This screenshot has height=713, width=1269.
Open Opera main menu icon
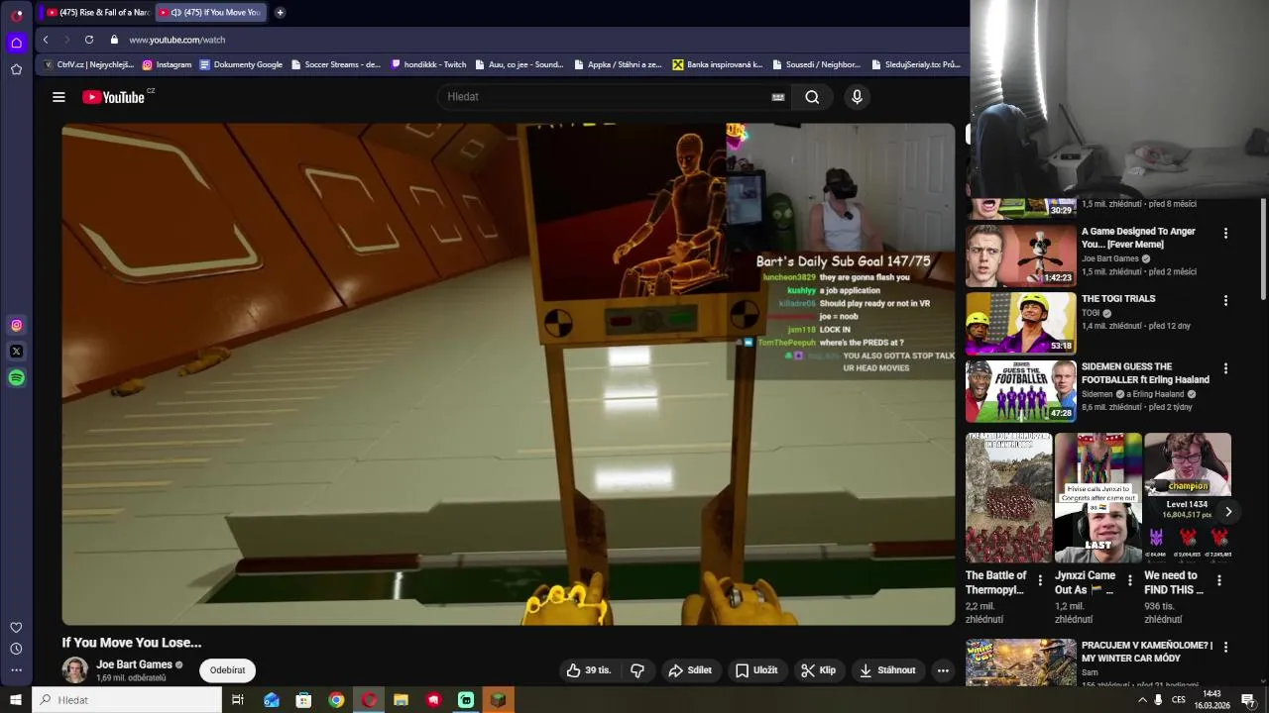pyautogui.click(x=17, y=15)
